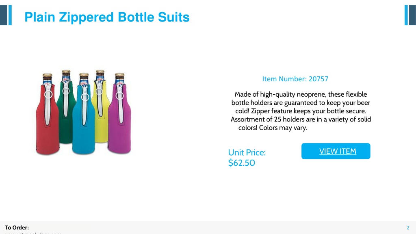Click the bottle cap on green holder

pyautogui.click(x=66, y=72)
